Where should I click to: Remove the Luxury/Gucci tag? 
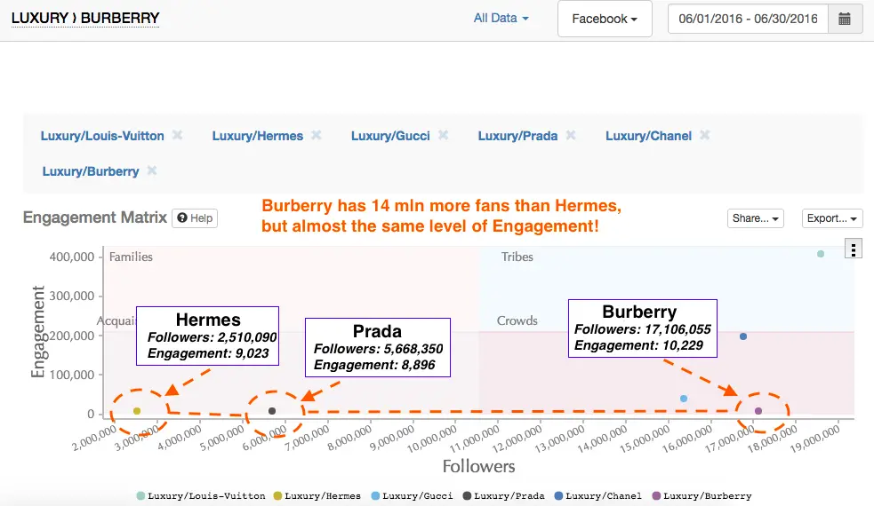[x=443, y=135]
